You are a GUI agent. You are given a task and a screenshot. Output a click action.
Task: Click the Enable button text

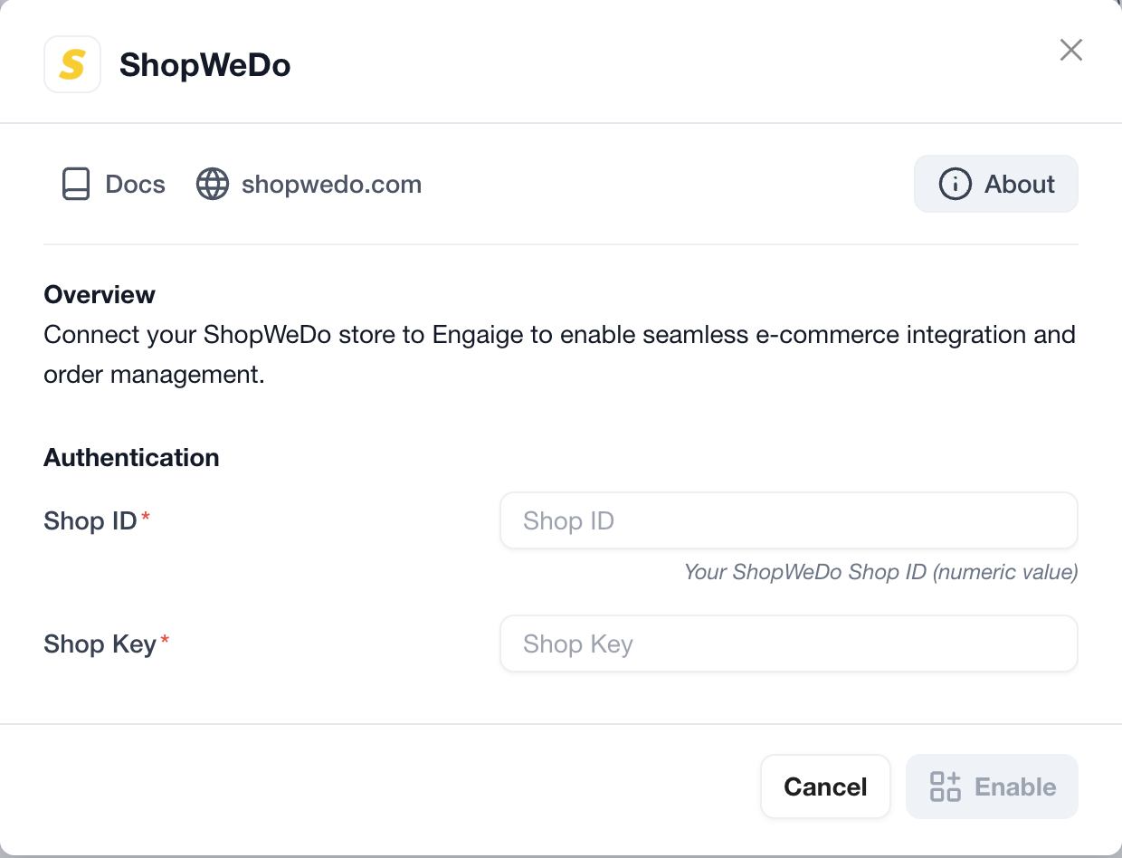[x=1015, y=786]
